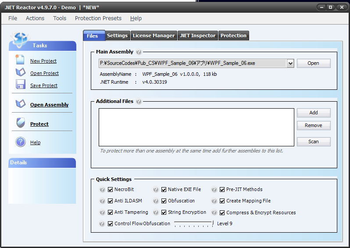
Task: Click the Scan button
Action: 314,142
